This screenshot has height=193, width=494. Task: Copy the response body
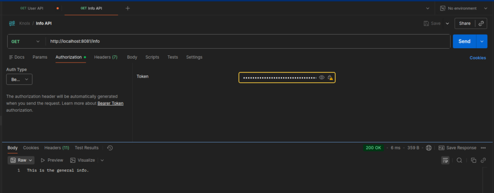click(x=474, y=160)
